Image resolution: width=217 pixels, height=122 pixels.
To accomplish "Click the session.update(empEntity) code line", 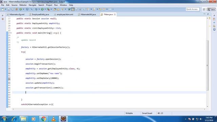I will tap(40, 83).
